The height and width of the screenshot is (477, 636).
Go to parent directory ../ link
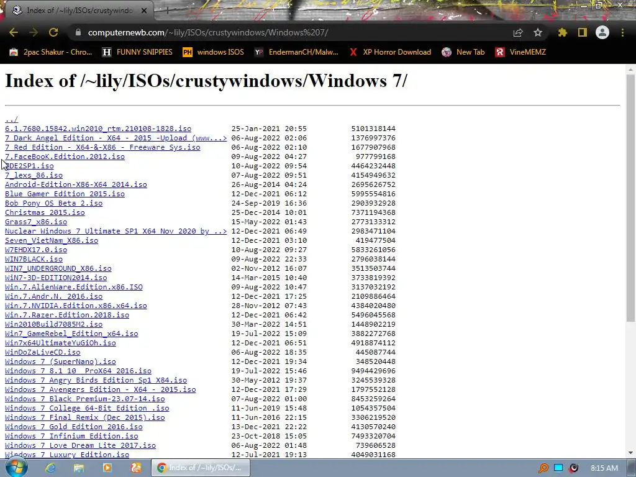coord(11,119)
